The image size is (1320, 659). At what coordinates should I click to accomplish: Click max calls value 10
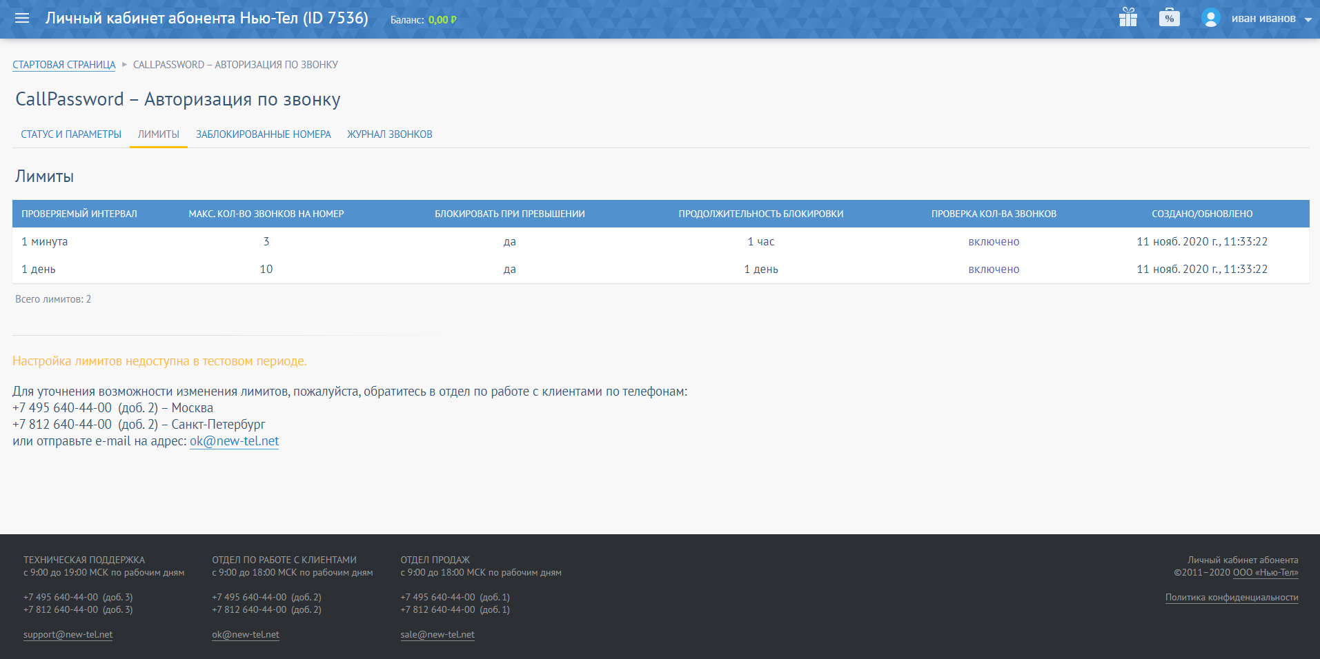[x=266, y=270]
